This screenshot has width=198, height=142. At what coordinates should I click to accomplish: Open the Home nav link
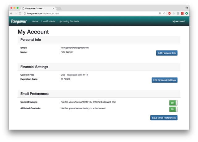(35, 21)
